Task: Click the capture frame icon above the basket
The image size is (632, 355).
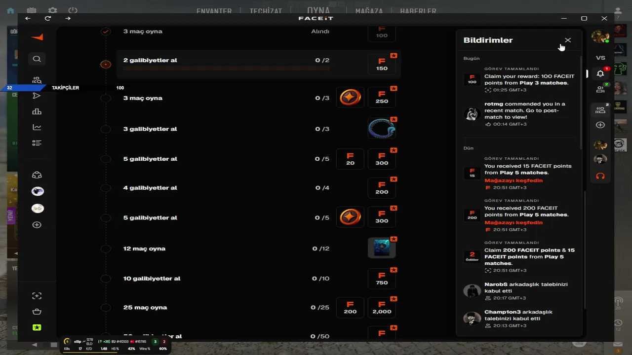Action: [37, 296]
